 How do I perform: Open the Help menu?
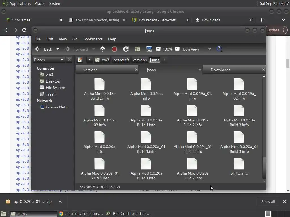112,39
